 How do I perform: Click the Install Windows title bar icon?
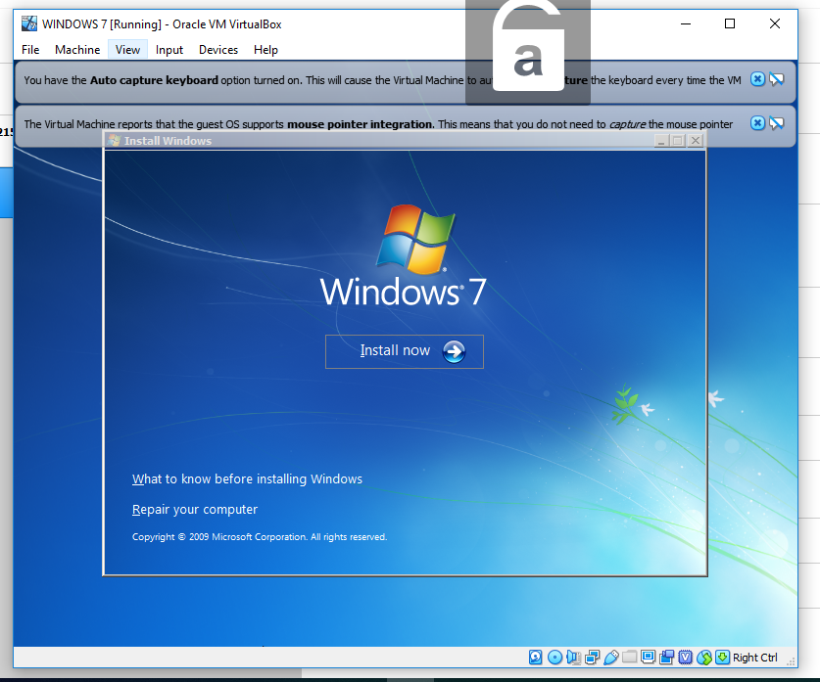pyautogui.click(x=114, y=140)
